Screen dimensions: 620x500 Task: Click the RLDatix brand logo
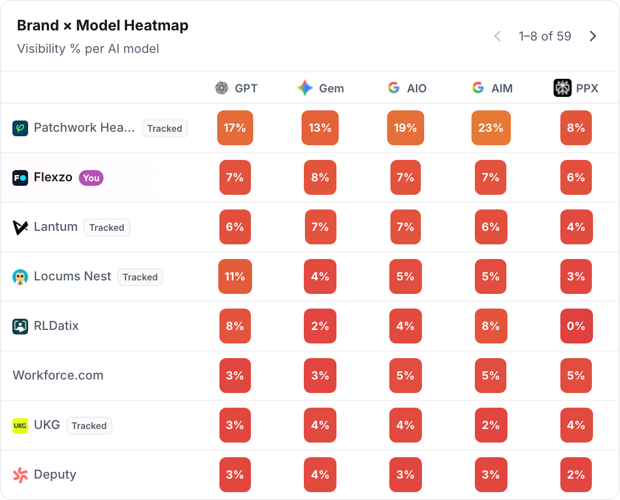20,327
